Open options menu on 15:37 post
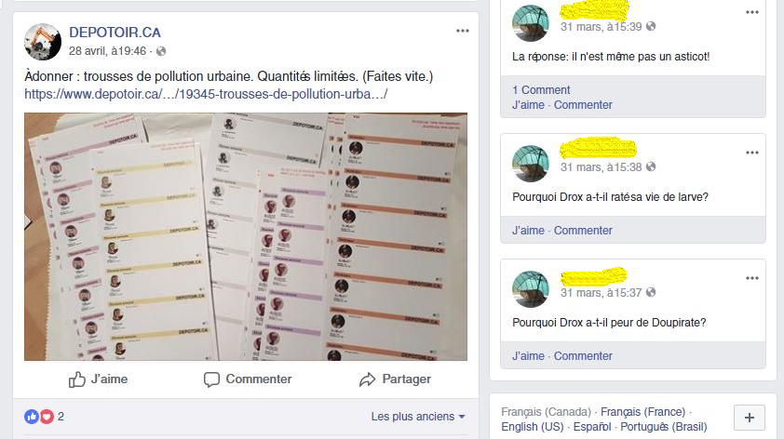Viewport: 784px width, 439px height. (752, 278)
